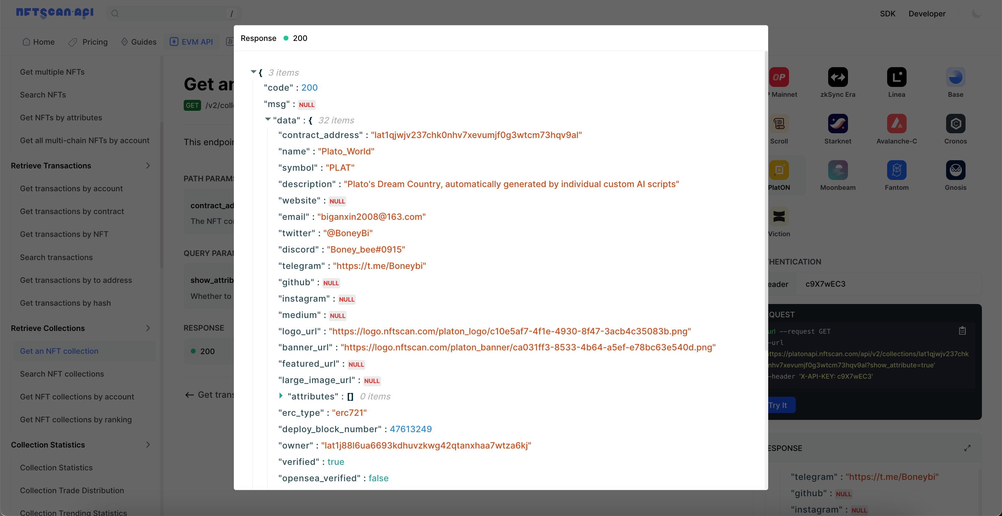Select the zkSync Era chain icon

pyautogui.click(x=838, y=77)
